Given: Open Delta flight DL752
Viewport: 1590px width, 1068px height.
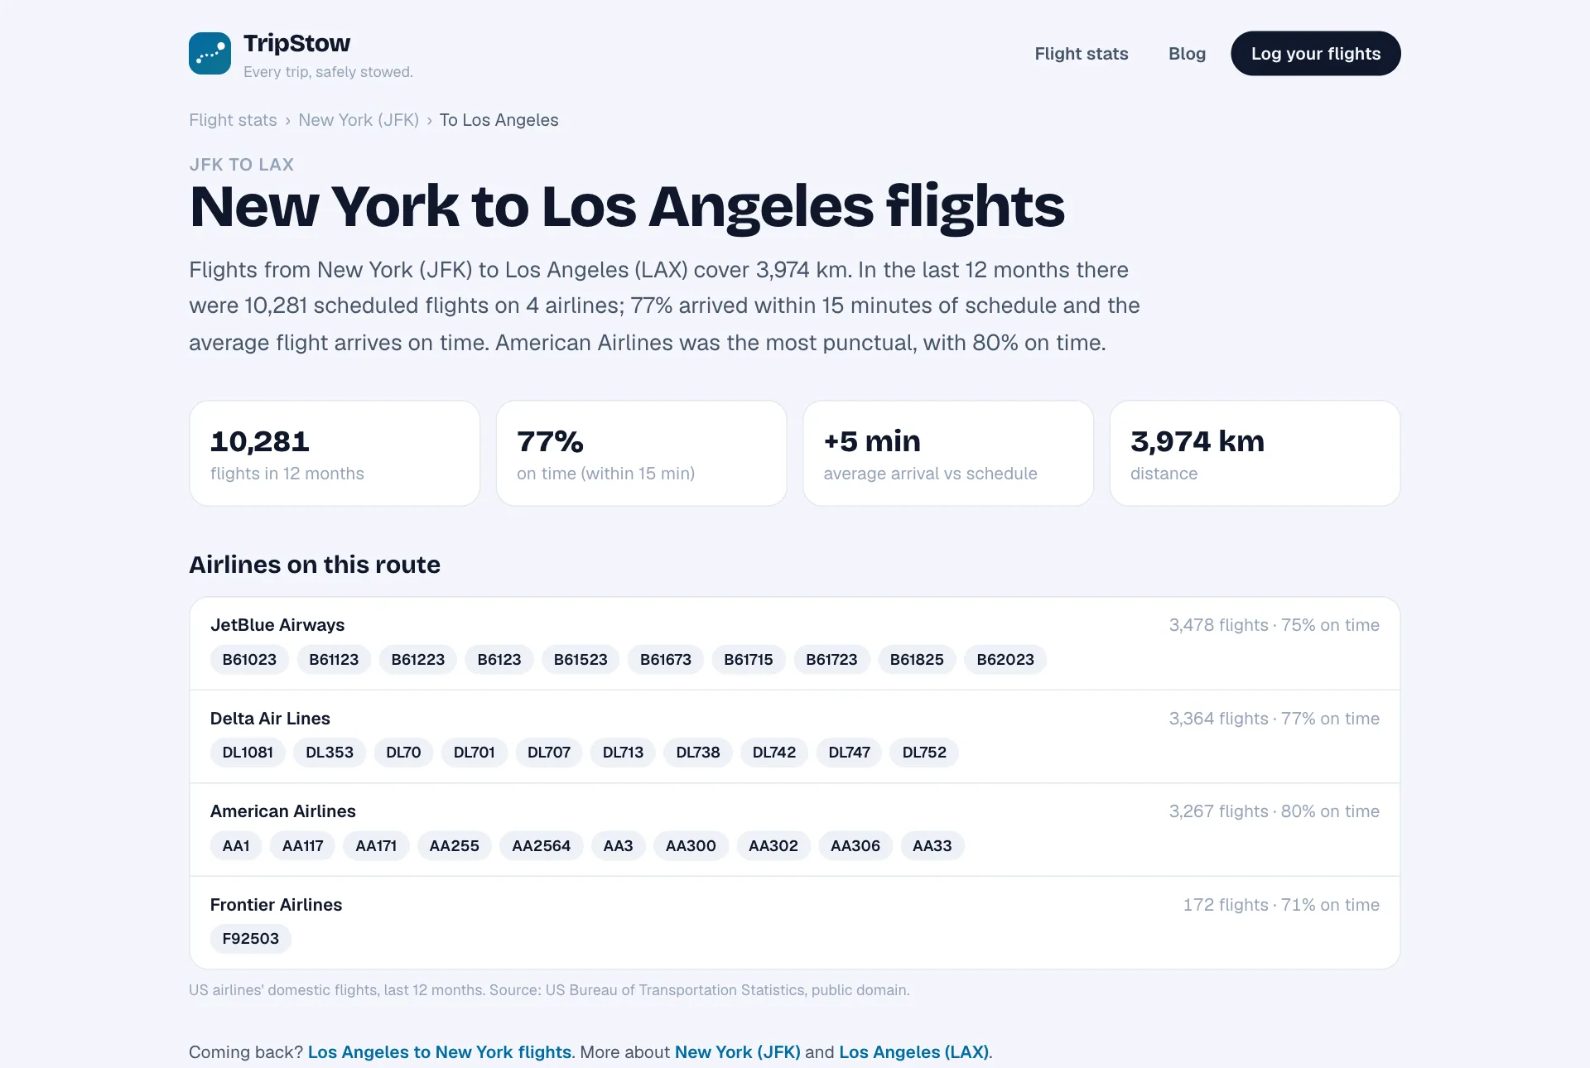Looking at the screenshot, I should pos(924,753).
